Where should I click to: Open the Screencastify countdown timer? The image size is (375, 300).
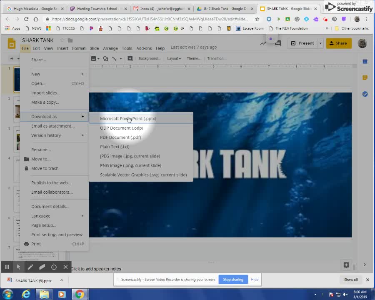point(53,267)
